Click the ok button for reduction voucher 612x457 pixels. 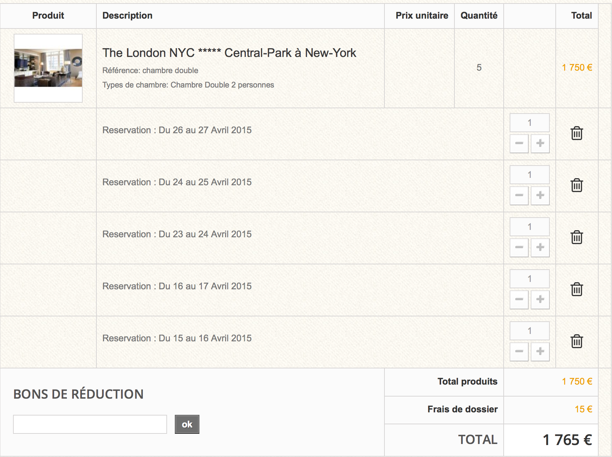coord(187,424)
